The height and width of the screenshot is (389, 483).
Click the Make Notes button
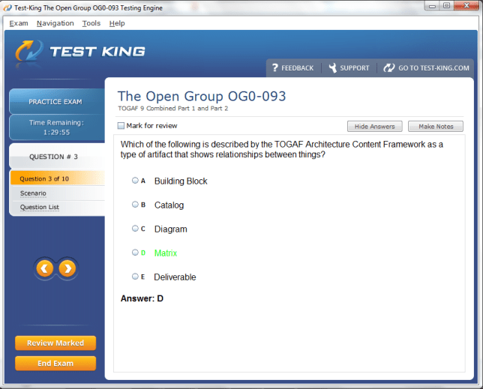pyautogui.click(x=435, y=126)
